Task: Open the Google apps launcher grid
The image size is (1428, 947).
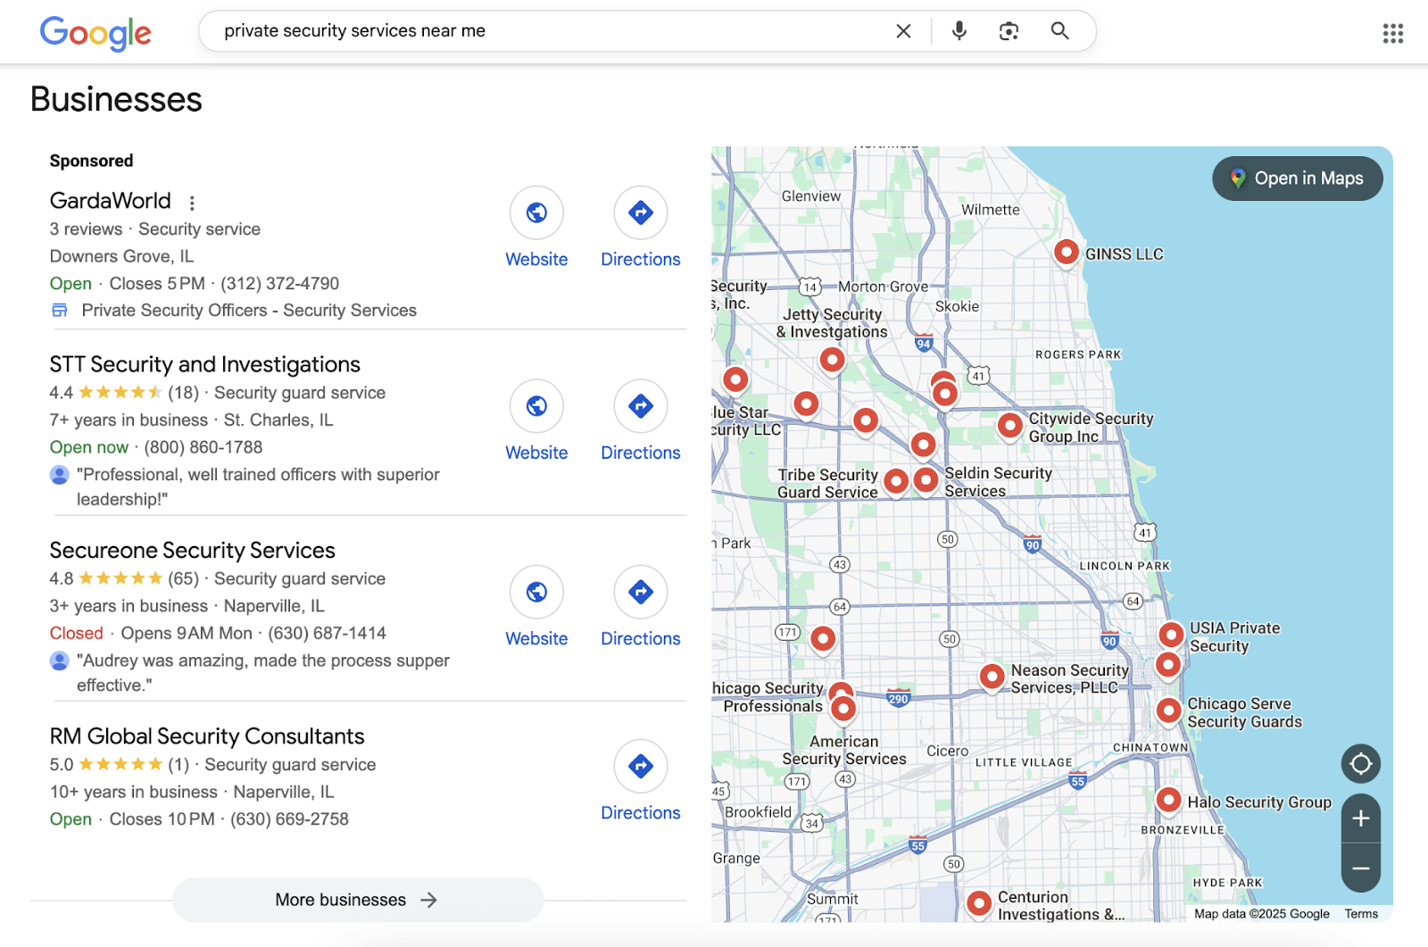Action: pos(1392,33)
